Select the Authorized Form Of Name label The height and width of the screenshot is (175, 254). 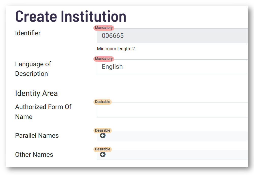point(43,112)
